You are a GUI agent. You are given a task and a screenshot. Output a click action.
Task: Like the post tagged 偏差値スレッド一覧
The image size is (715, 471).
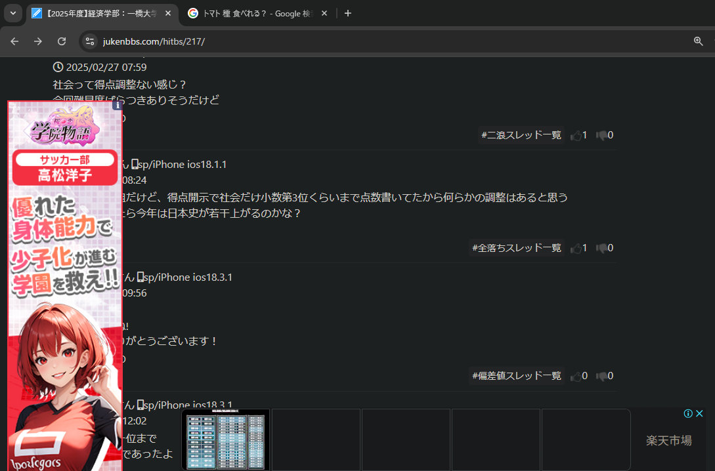pyautogui.click(x=576, y=376)
